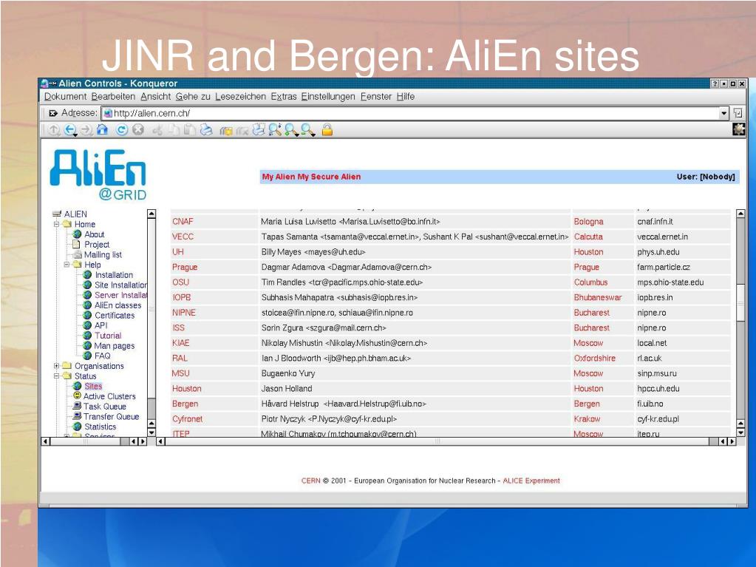Click the Copy toolbar icon
Screen dimensions: 756x567
(174, 129)
